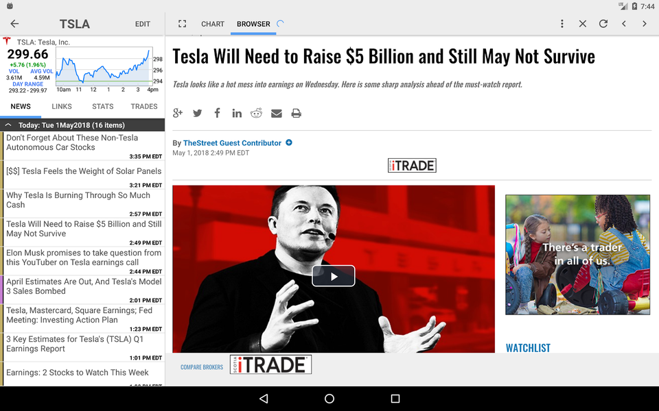Switch to the CHART tab
659x411 pixels.
212,23
